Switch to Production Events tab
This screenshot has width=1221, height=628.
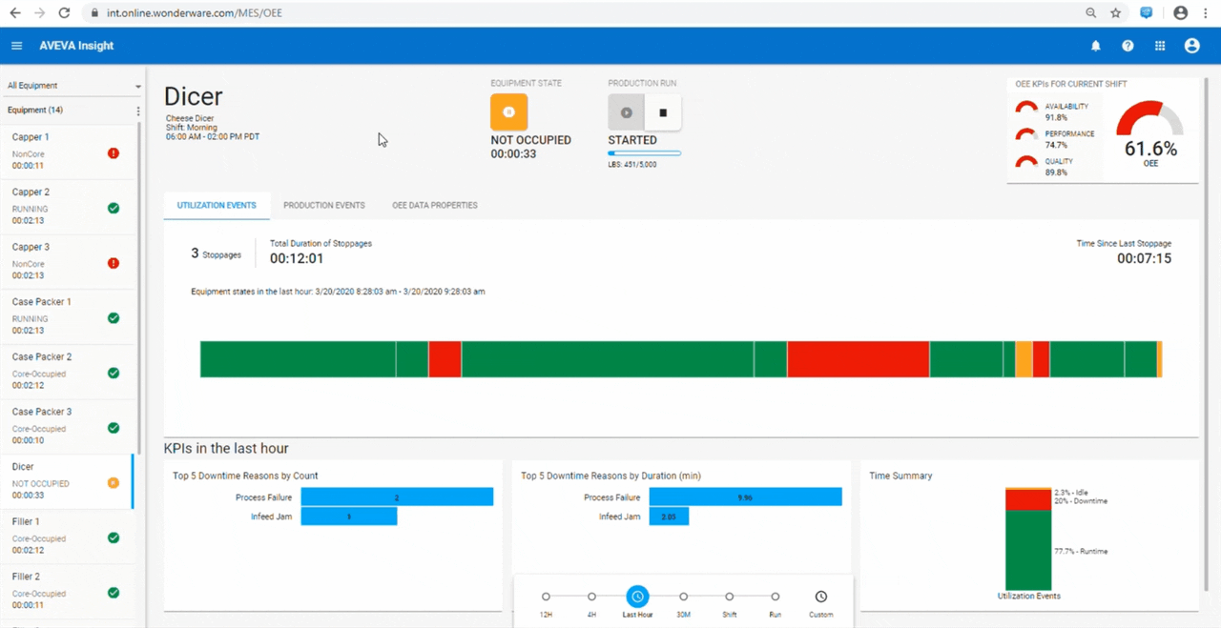(324, 205)
